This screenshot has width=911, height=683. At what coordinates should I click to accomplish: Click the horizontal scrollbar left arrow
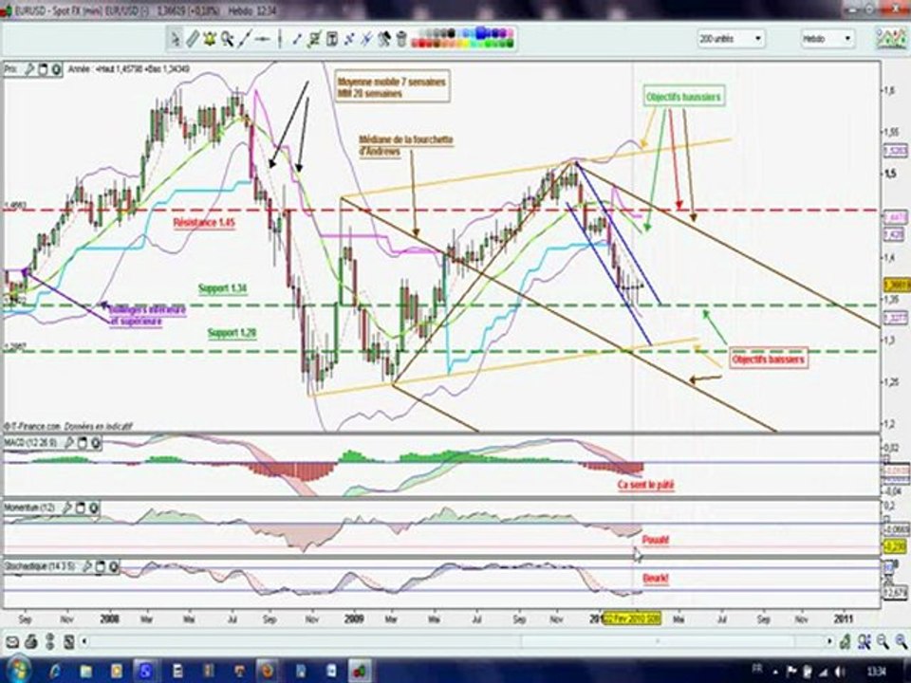click(84, 642)
